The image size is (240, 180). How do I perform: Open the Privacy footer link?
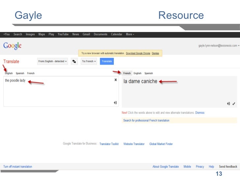(x=200, y=166)
